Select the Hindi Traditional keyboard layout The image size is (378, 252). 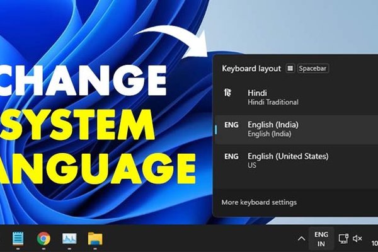pos(296,98)
